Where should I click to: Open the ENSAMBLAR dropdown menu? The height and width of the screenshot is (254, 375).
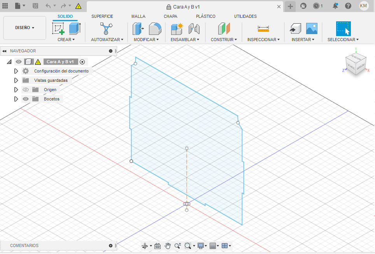tap(185, 40)
